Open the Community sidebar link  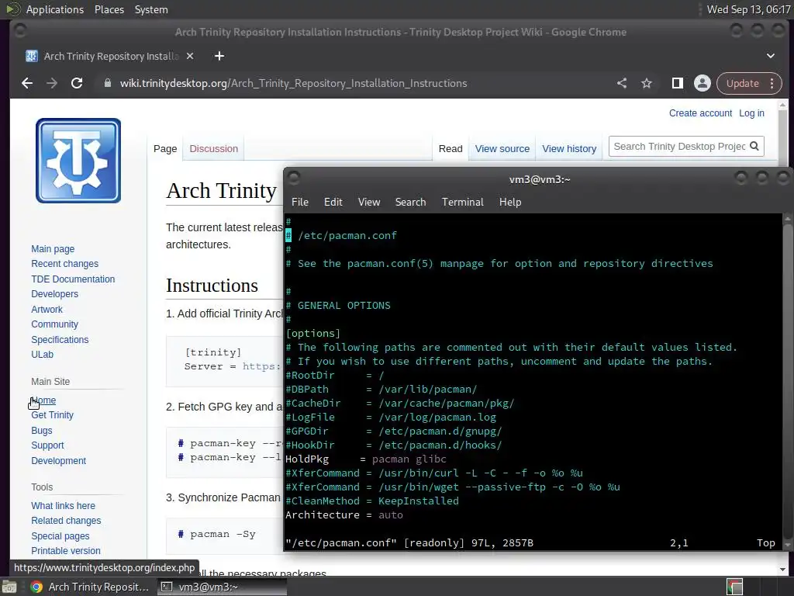point(55,324)
